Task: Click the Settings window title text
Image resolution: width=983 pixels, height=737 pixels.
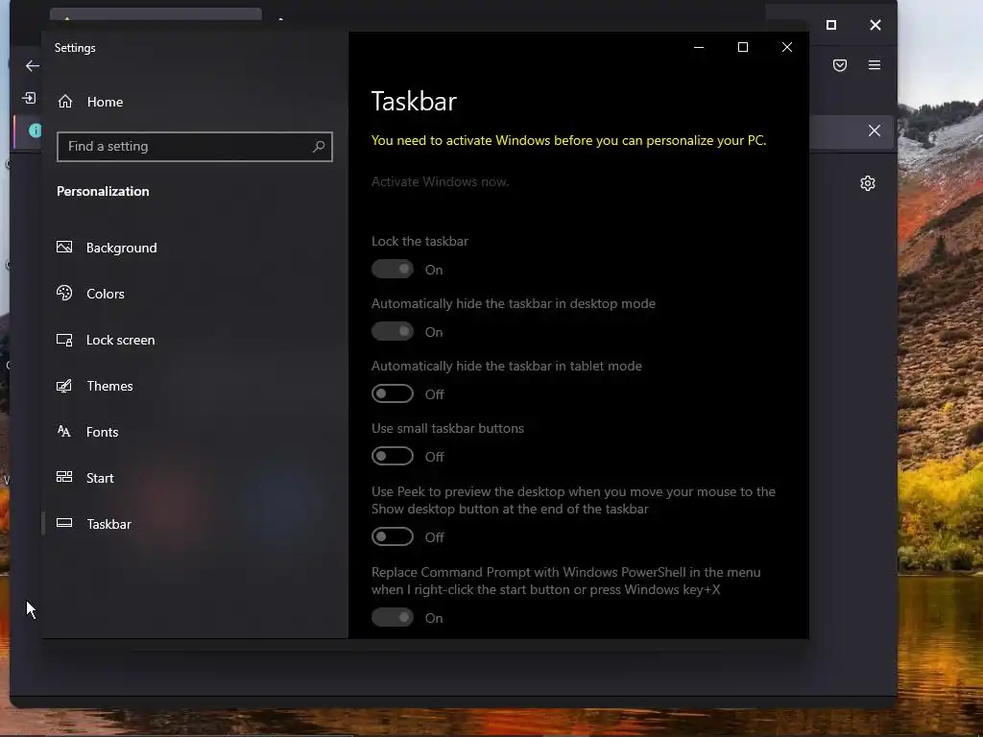Action: (75, 48)
